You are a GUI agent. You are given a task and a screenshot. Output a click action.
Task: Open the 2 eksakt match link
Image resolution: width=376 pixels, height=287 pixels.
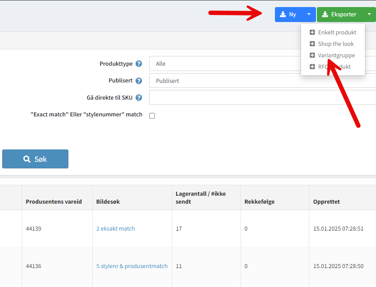pos(116,229)
